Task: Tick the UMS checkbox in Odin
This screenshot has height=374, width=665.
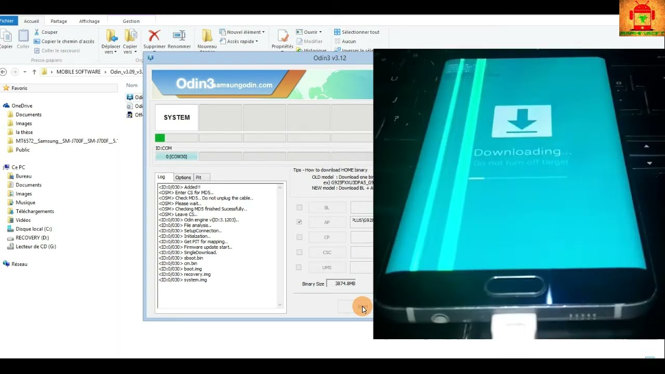Action: point(299,268)
